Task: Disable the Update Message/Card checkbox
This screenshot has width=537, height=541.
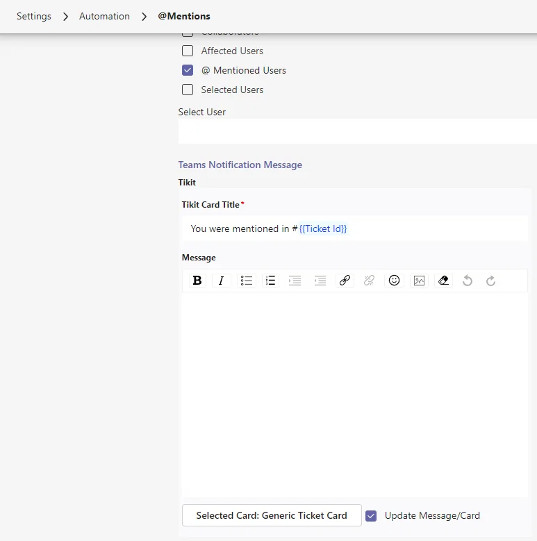Action: point(371,516)
